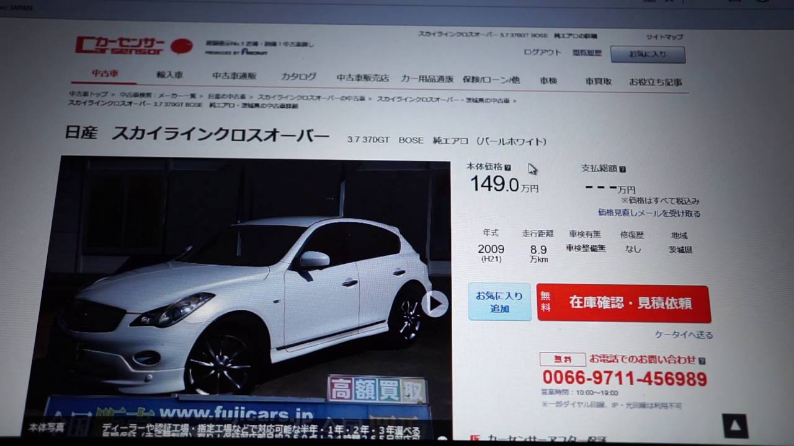The width and height of the screenshot is (794, 446).
Task: Click the 2009 (H21) year value
Action: 491,252
